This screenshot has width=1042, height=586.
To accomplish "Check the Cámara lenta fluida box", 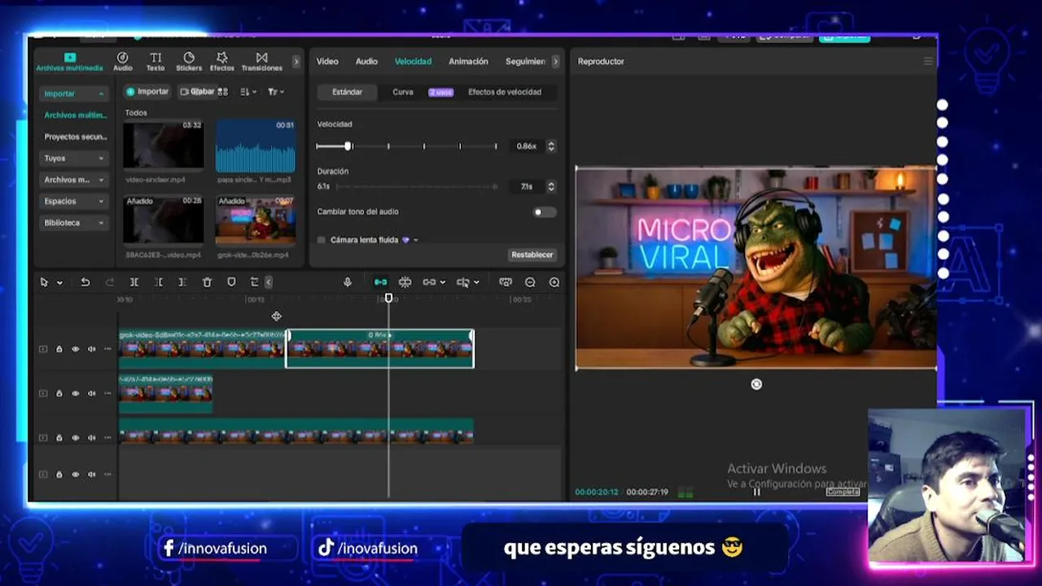I will (322, 240).
